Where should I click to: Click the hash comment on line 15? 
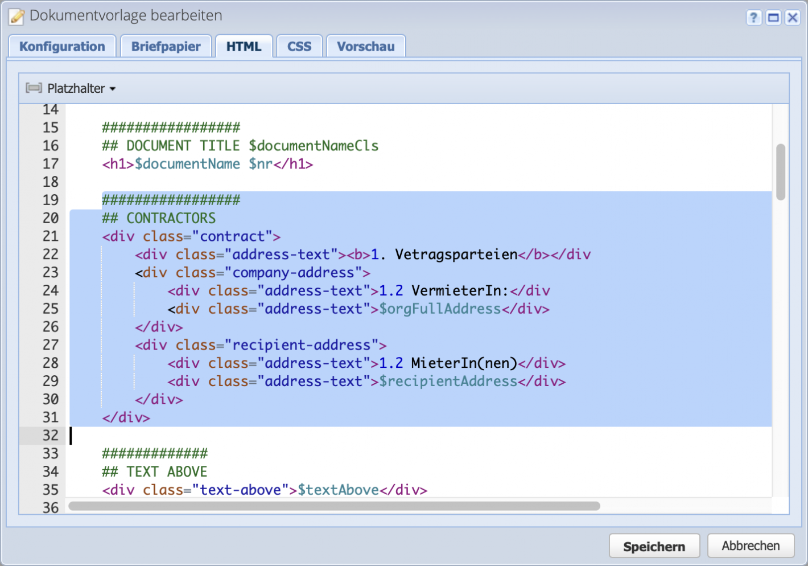pyautogui.click(x=171, y=128)
